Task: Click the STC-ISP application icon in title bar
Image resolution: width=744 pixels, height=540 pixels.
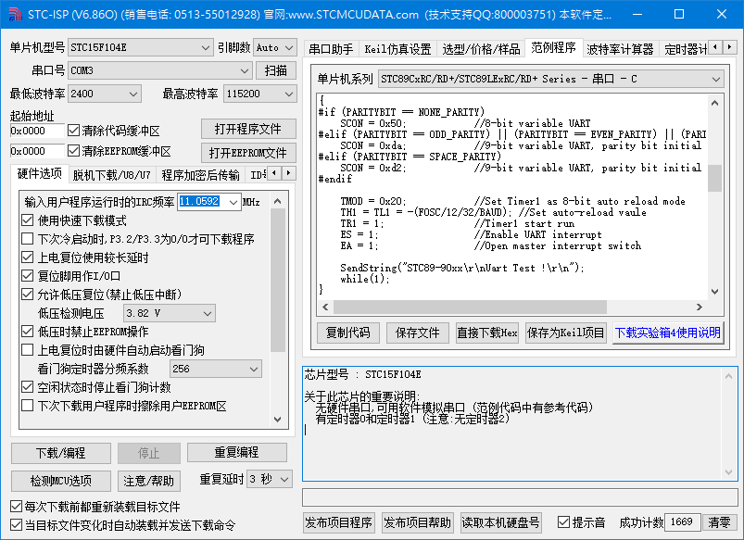Action: point(15,14)
